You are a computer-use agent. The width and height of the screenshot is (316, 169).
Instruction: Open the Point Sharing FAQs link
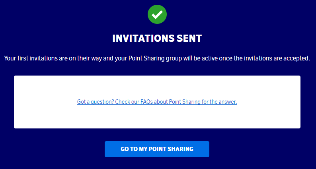coord(157,102)
